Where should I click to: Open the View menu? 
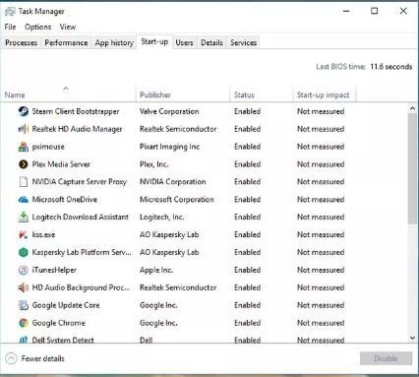(68, 27)
